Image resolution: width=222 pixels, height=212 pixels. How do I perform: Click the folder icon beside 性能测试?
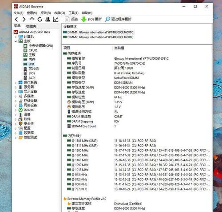point(20,138)
